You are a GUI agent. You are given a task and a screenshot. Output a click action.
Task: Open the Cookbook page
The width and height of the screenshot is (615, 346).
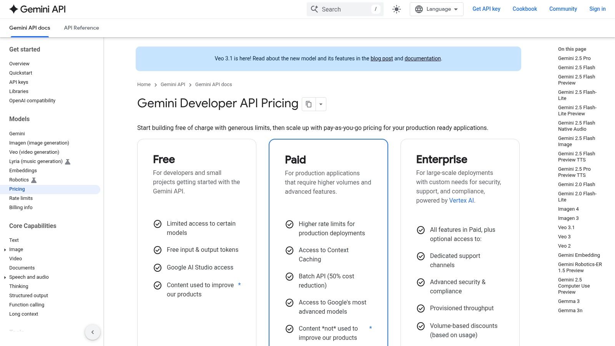pyautogui.click(x=524, y=9)
